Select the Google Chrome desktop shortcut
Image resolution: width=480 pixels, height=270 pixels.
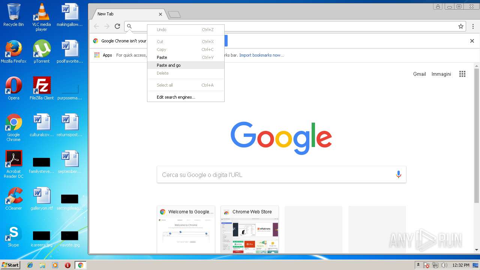point(13,127)
